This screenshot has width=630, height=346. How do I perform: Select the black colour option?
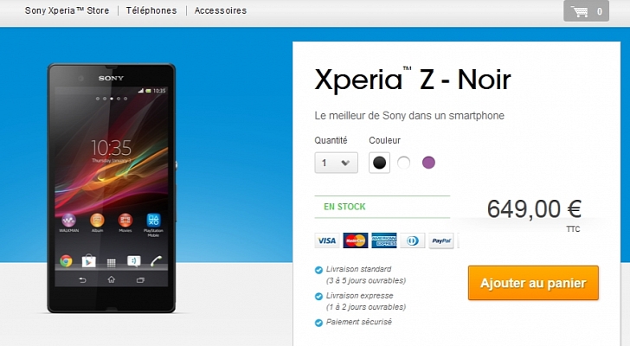coord(379,163)
